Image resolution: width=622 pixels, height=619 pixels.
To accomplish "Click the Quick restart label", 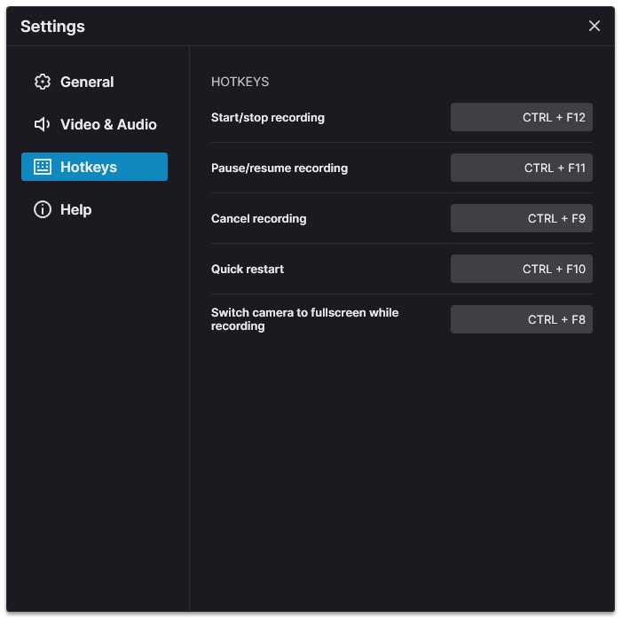I will 248,269.
